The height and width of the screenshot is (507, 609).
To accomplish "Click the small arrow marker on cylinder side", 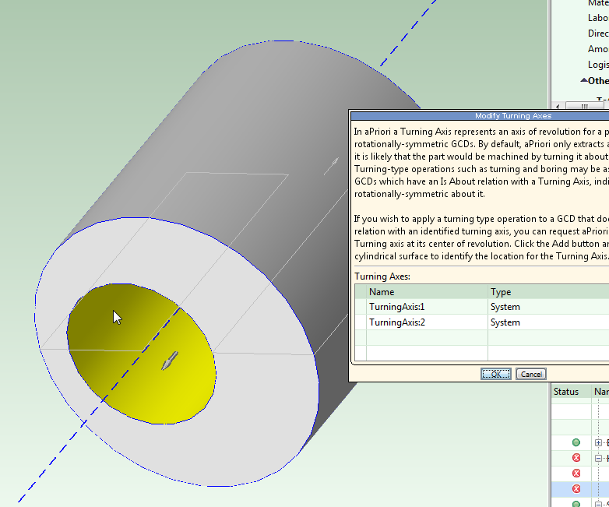I will pyautogui.click(x=333, y=164).
